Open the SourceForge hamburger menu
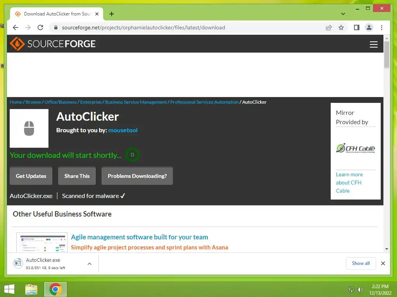This screenshot has width=397, height=297. tap(373, 44)
